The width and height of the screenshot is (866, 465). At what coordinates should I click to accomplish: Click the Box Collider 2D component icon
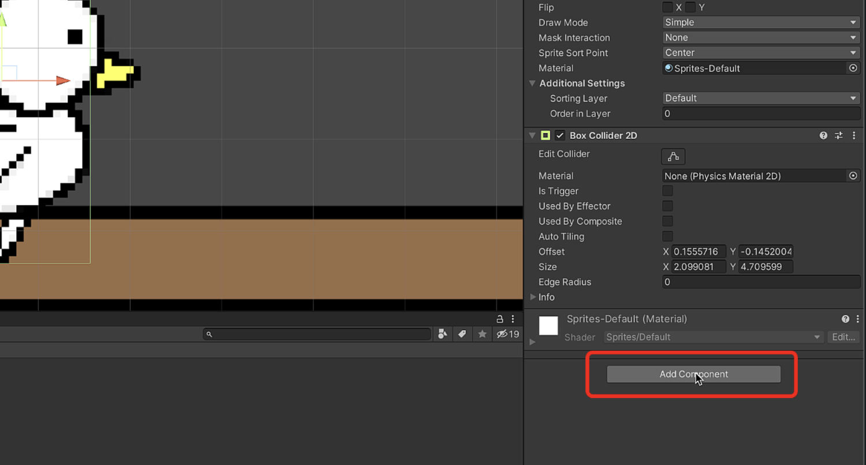[x=546, y=135]
